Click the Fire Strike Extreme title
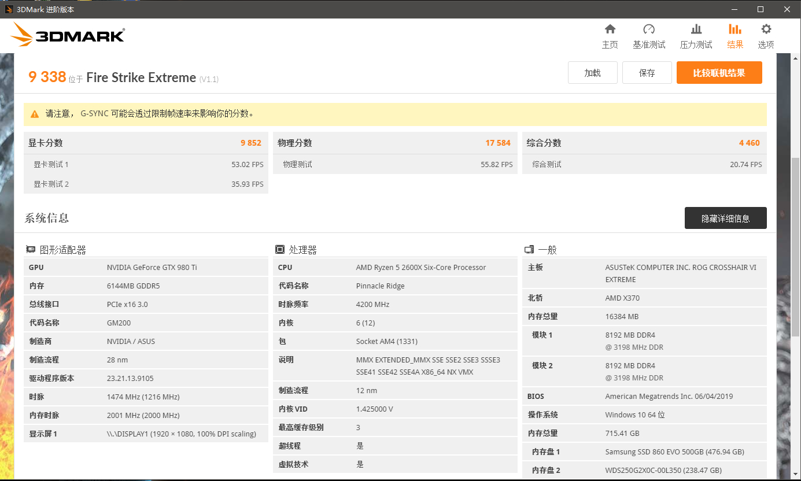801x481 pixels. click(141, 77)
